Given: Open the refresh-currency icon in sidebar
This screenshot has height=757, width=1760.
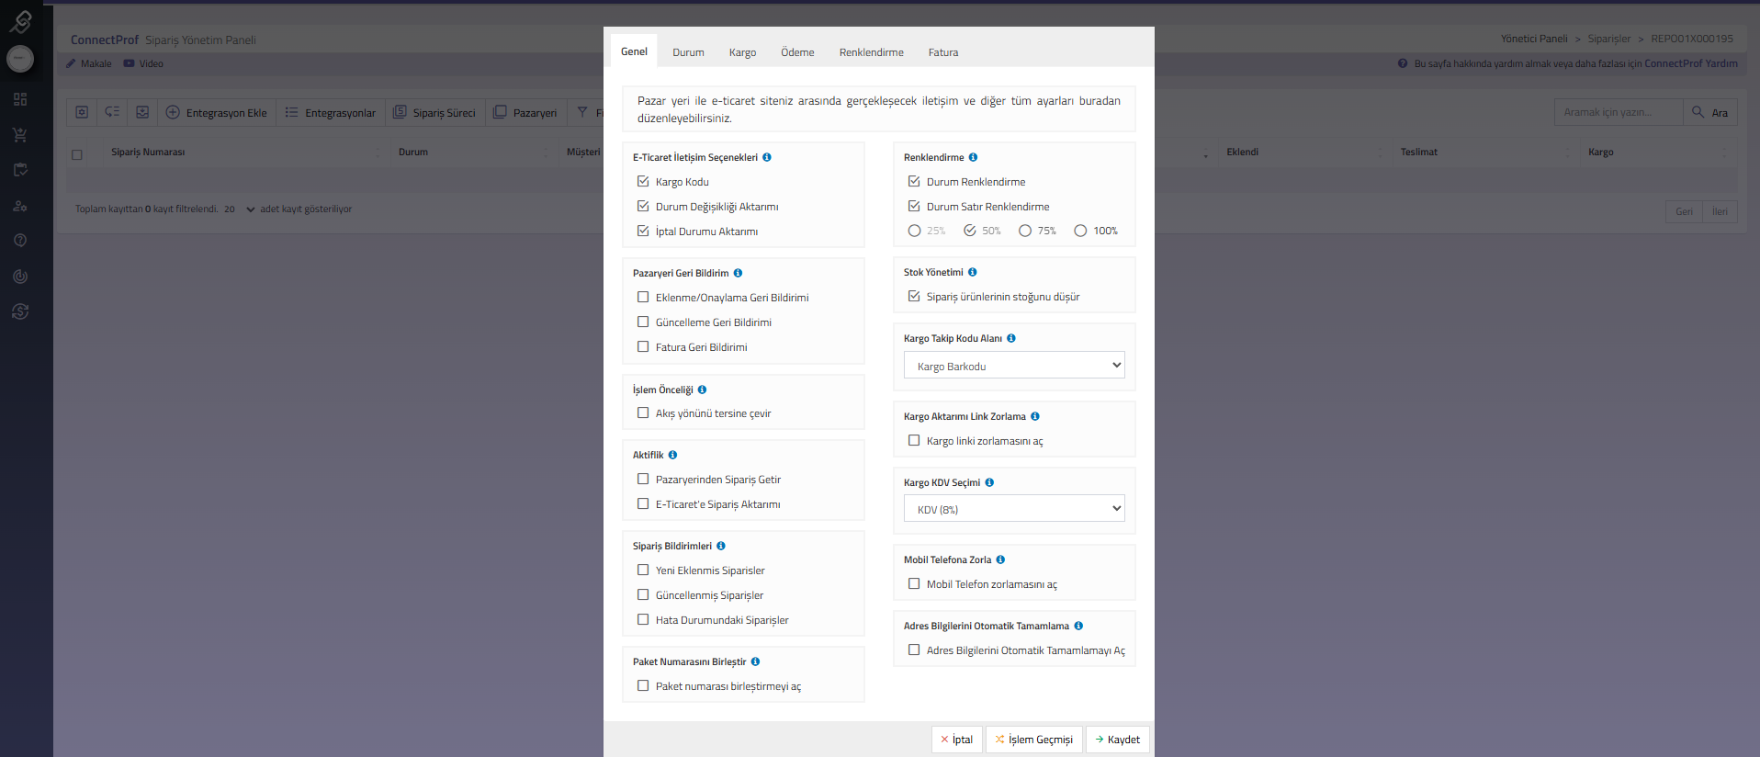Looking at the screenshot, I should 20,311.
